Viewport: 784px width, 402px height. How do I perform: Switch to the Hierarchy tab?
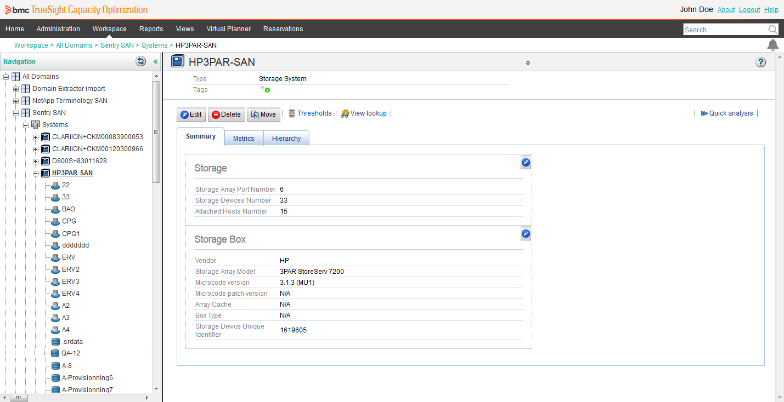pos(286,139)
